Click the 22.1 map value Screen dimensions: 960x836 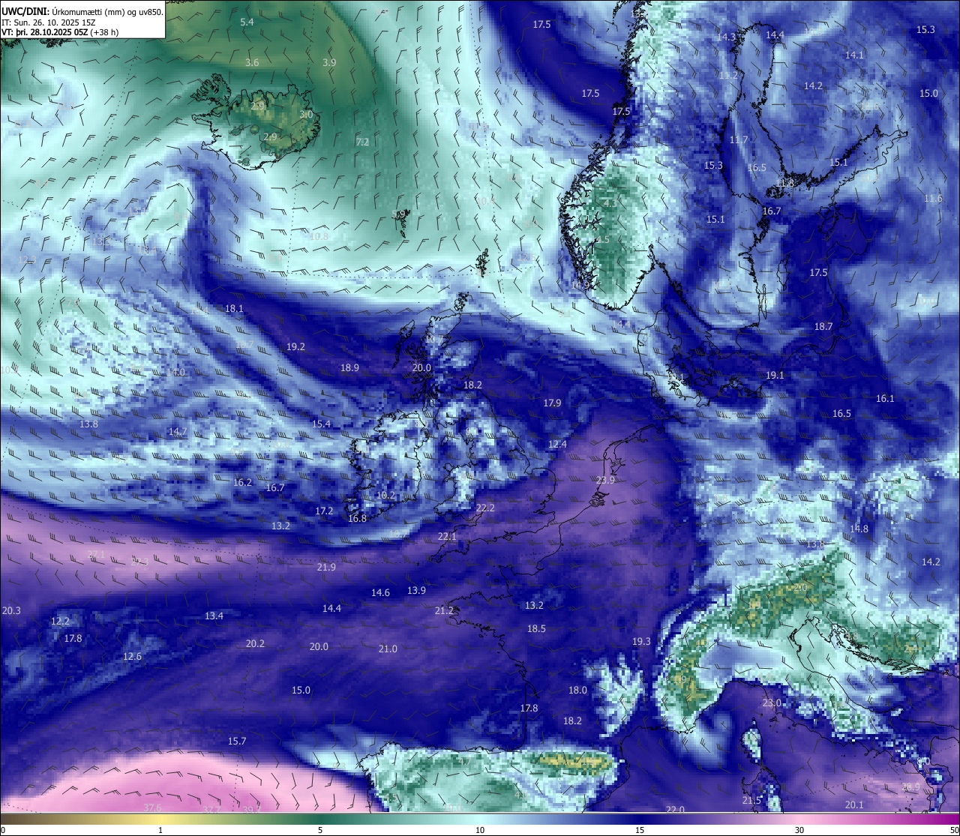pos(446,537)
